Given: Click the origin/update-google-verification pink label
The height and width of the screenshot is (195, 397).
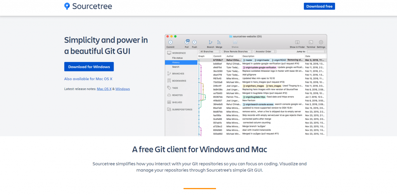Looking at the screenshot, I should coord(259,67).
